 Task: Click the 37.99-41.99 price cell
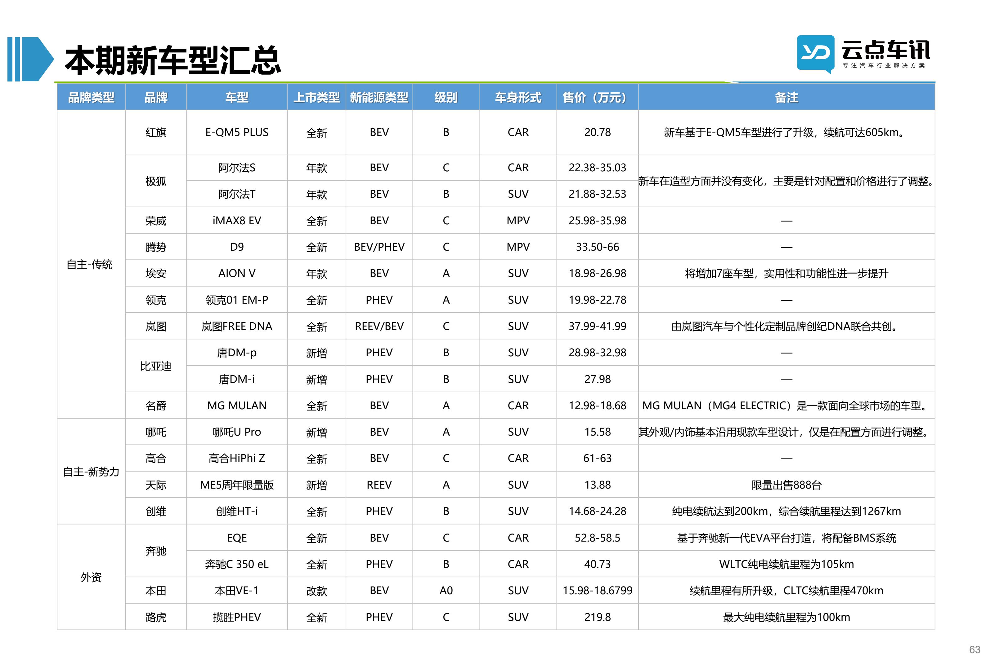[x=598, y=326]
